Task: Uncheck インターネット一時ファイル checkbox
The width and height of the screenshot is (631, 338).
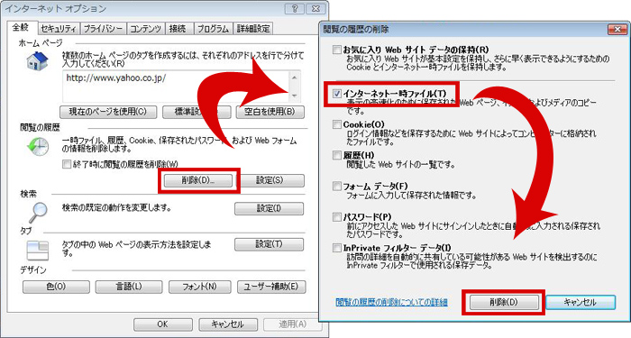Action: pyautogui.click(x=337, y=94)
